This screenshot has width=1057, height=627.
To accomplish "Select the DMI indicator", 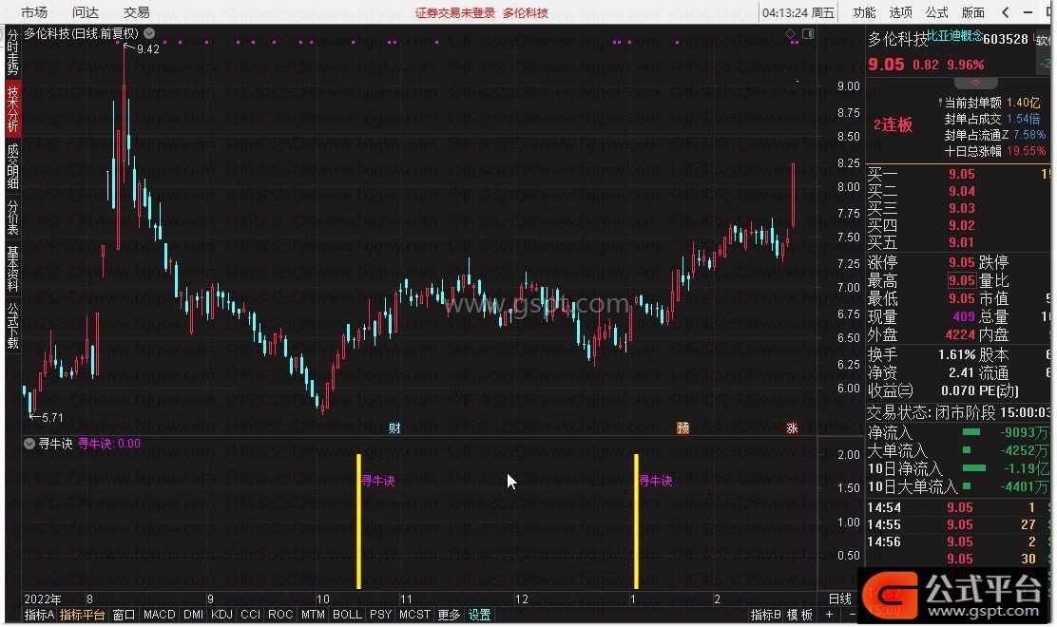I will [x=194, y=615].
